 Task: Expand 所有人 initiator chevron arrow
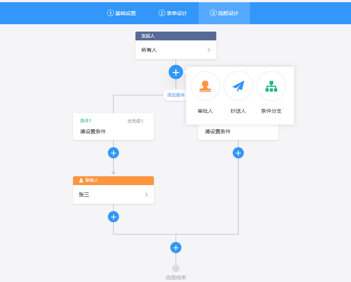coord(209,50)
